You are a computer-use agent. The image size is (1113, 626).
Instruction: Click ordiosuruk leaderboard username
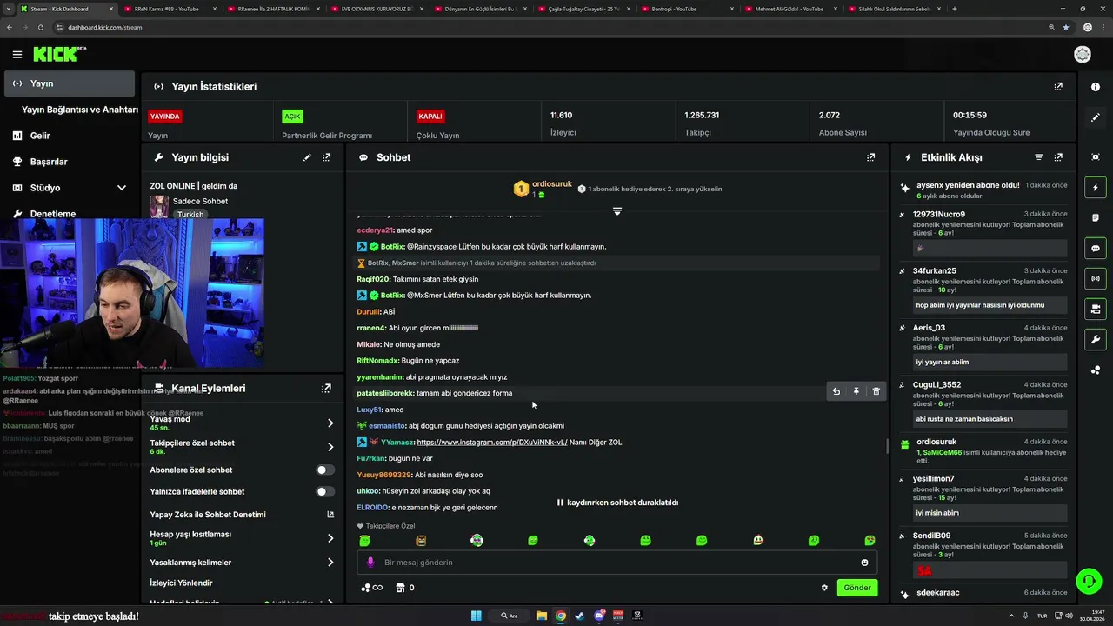pyautogui.click(x=552, y=183)
